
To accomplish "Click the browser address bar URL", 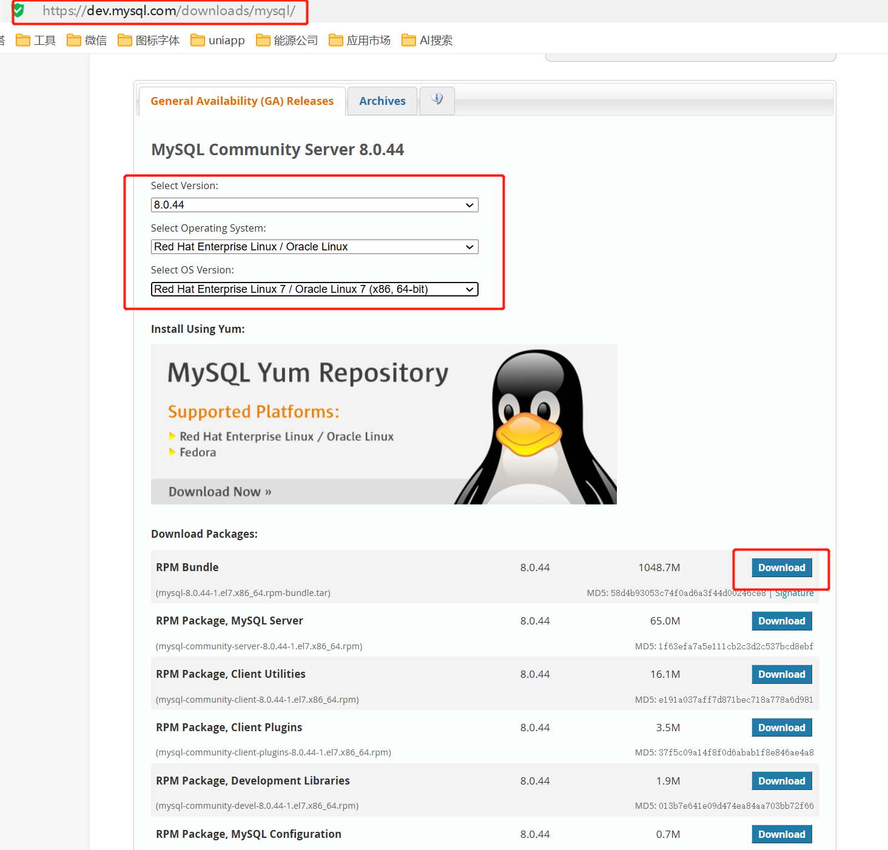I will [169, 10].
